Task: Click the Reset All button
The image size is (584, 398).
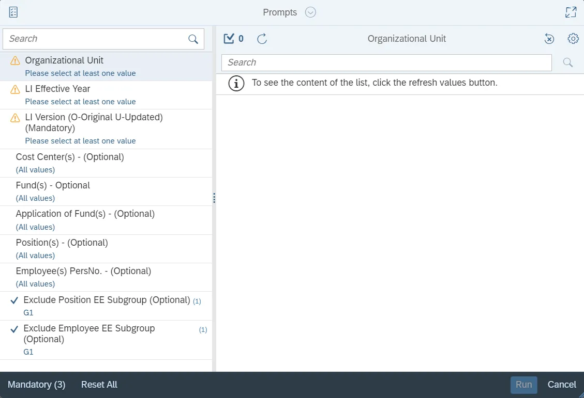Action: [99, 385]
